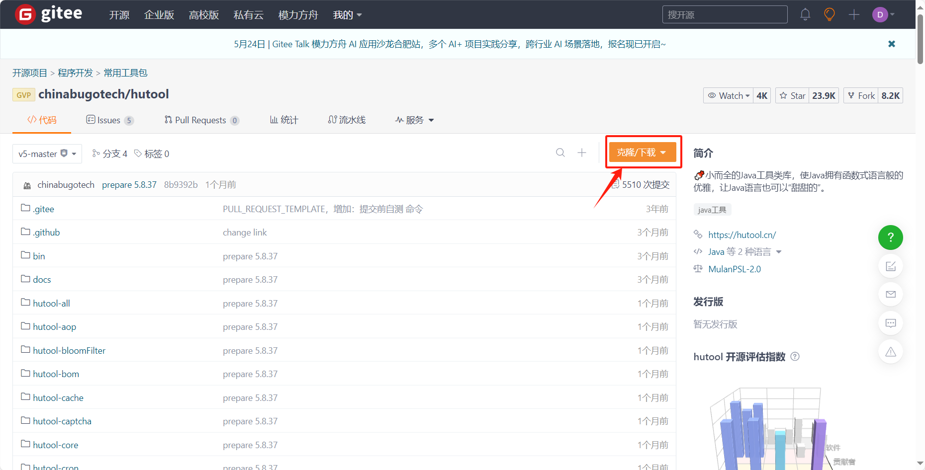
Task: Open the 分支 4 branches link
Action: tap(110, 154)
